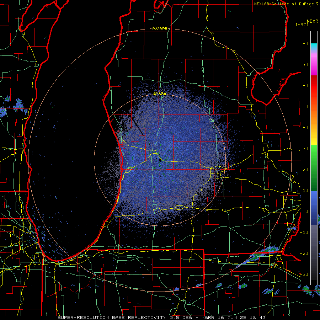Click the NEXR label in top right

(x=312, y=21)
